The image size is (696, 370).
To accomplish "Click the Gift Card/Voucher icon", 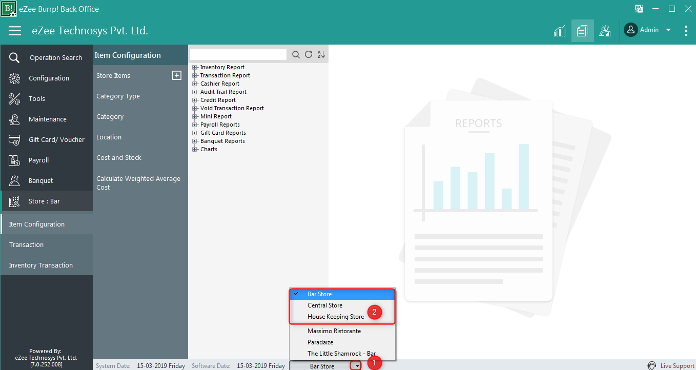I will point(14,139).
